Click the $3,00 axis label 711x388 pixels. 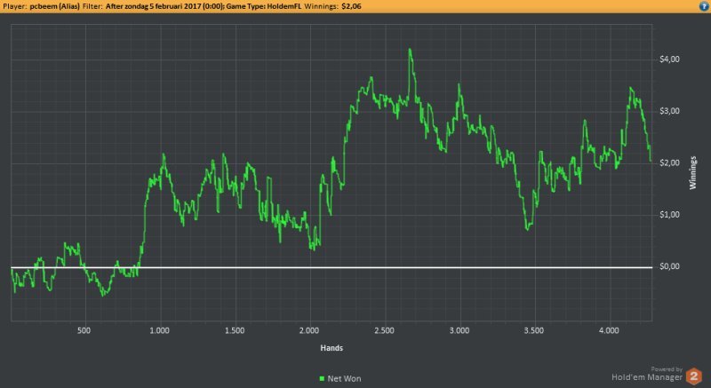coord(669,111)
